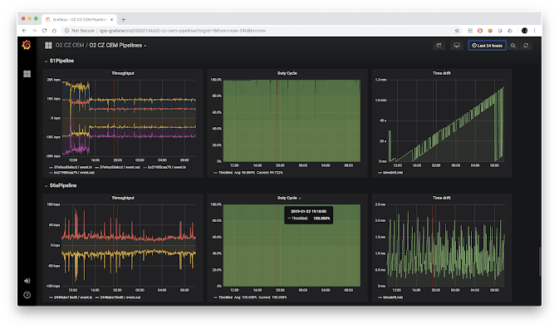Click the grid extension icon next to the star

(470, 31)
